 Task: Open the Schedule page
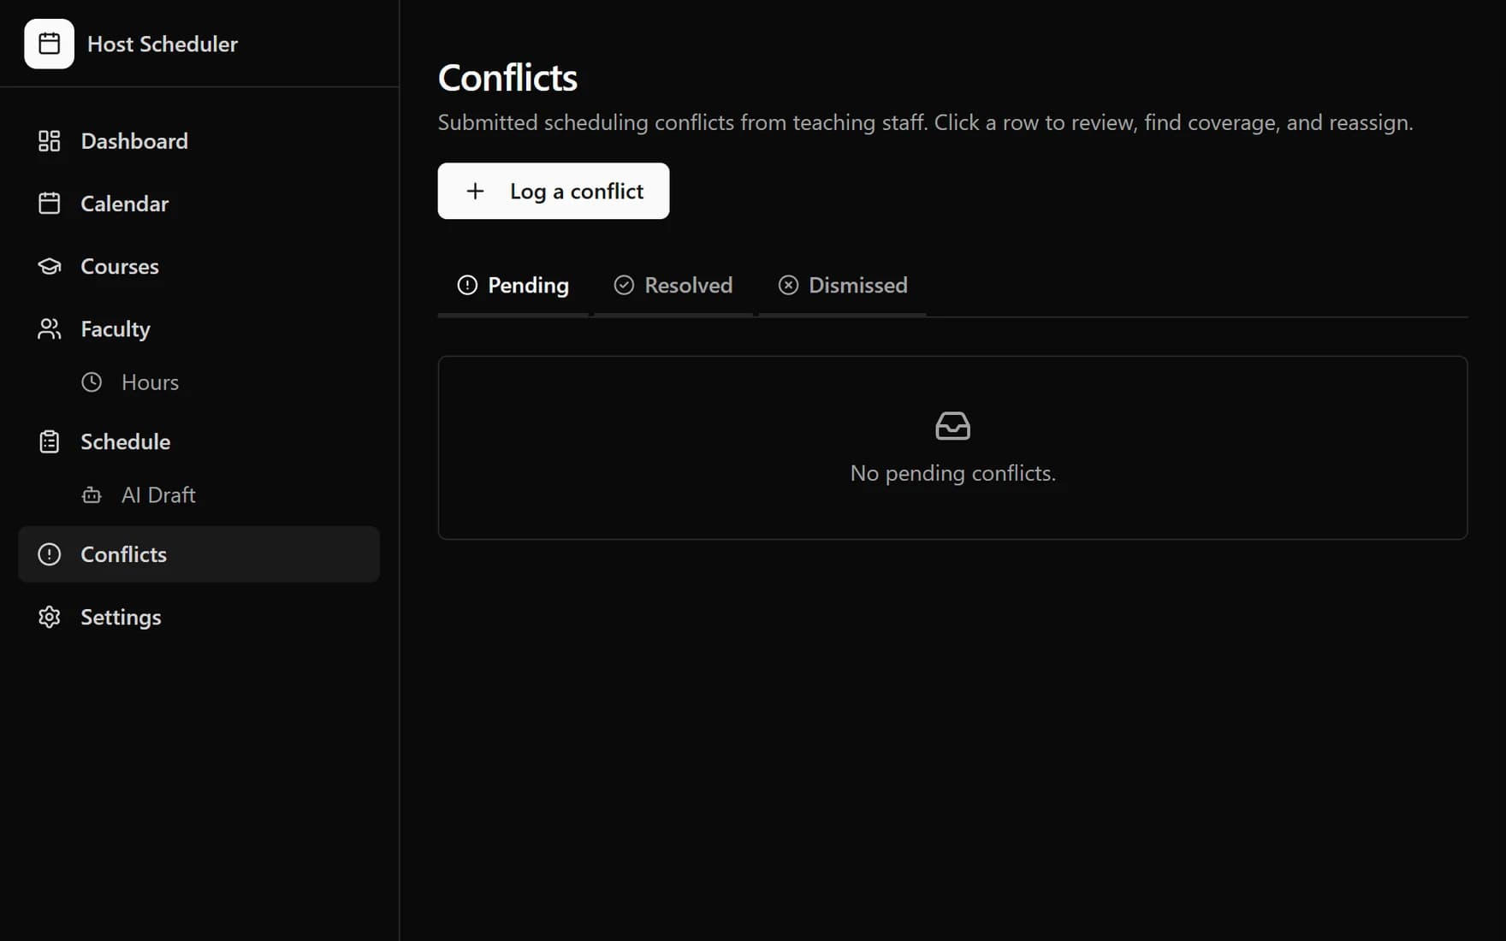199,441
